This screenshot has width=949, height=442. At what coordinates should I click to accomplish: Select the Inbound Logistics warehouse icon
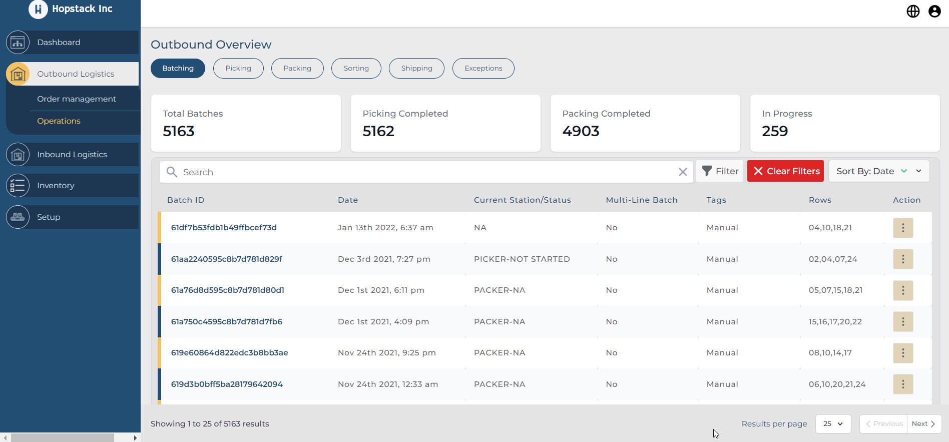18,155
